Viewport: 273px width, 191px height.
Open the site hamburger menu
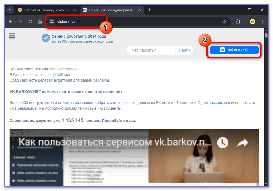pos(12,36)
